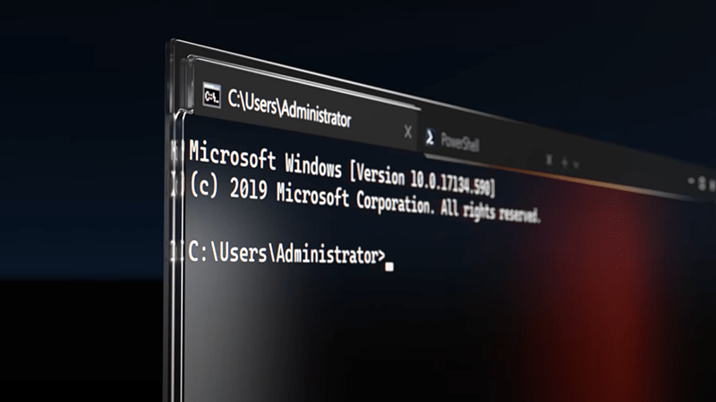Click the version number 10.0.17134.590

coord(450,182)
